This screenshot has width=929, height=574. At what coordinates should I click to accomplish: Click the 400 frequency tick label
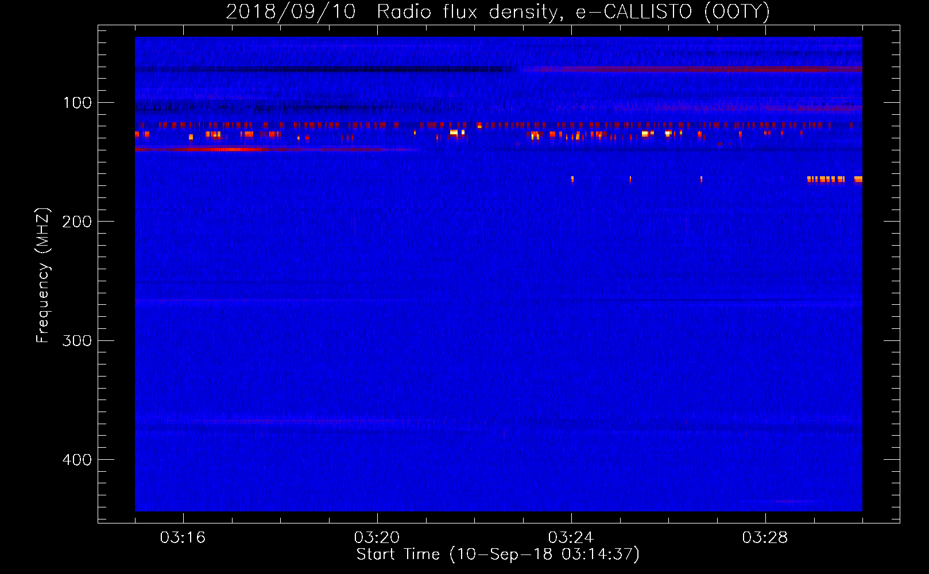pyautogui.click(x=78, y=460)
